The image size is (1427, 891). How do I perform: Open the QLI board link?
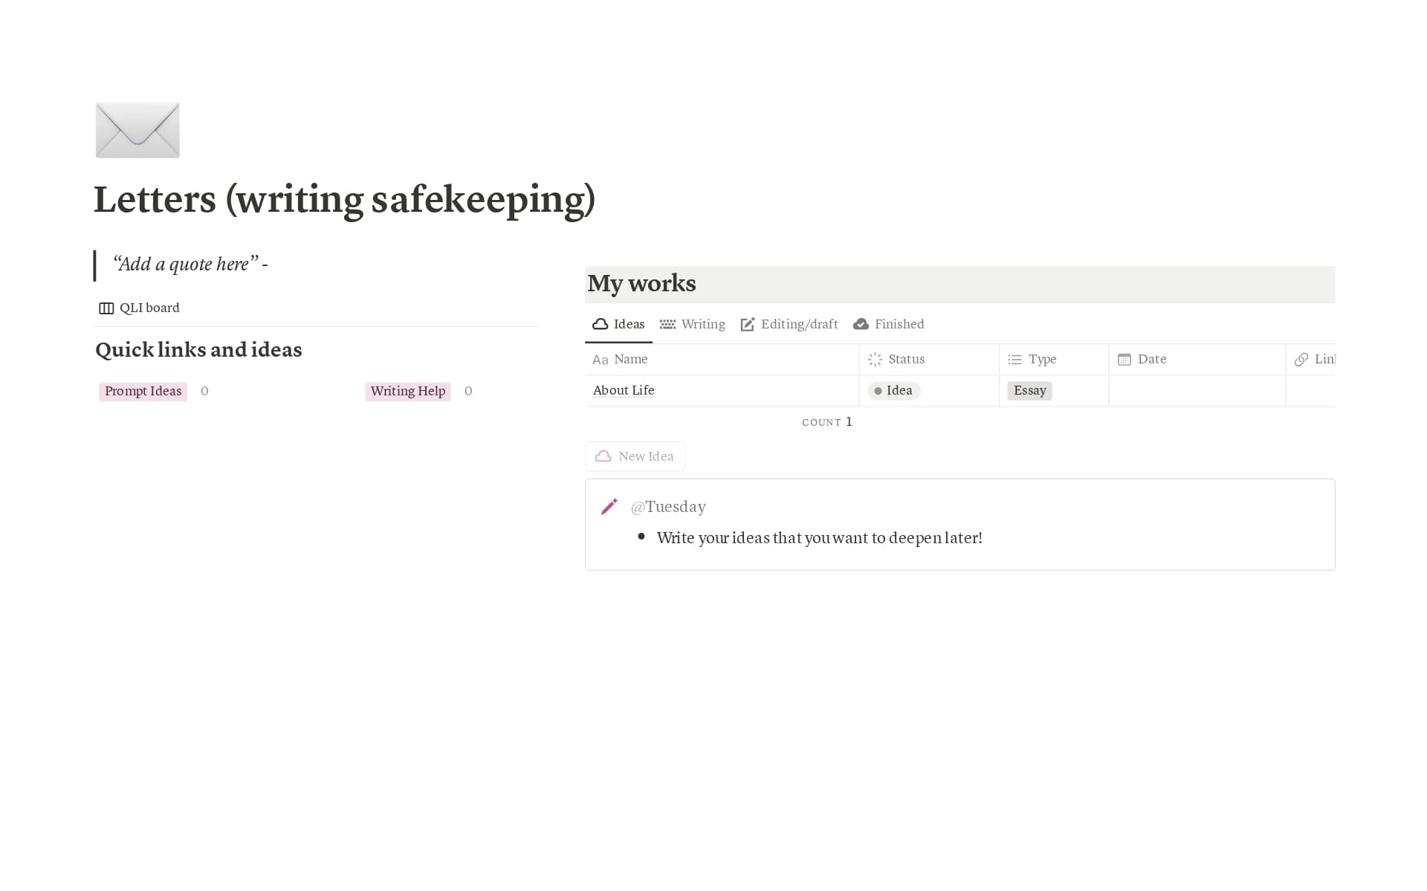(149, 307)
